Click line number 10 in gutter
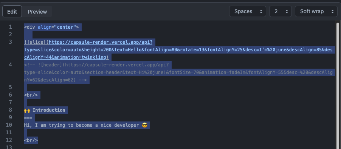The height and width of the screenshot is (149, 341). tap(9, 125)
